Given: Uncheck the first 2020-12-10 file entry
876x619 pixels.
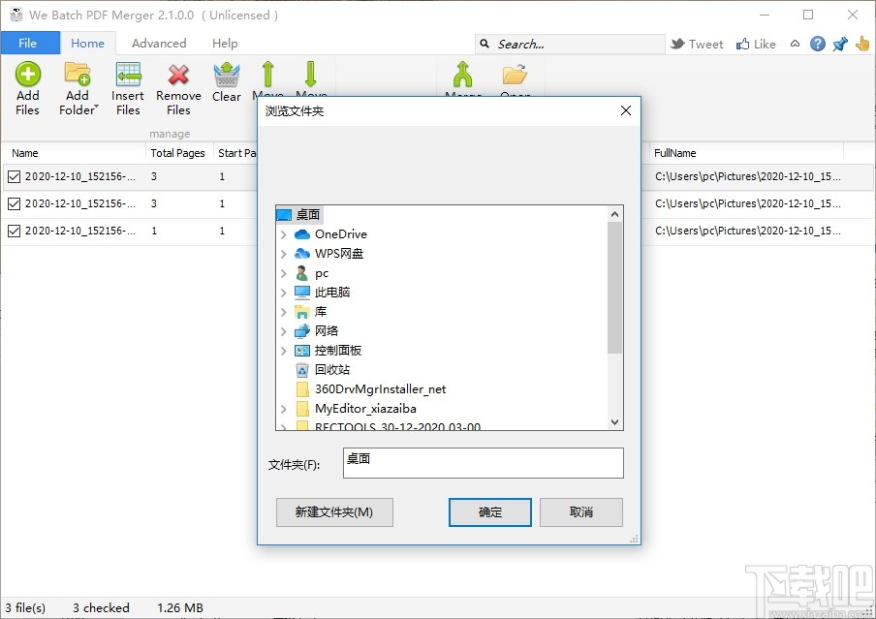Looking at the screenshot, I should [13, 176].
